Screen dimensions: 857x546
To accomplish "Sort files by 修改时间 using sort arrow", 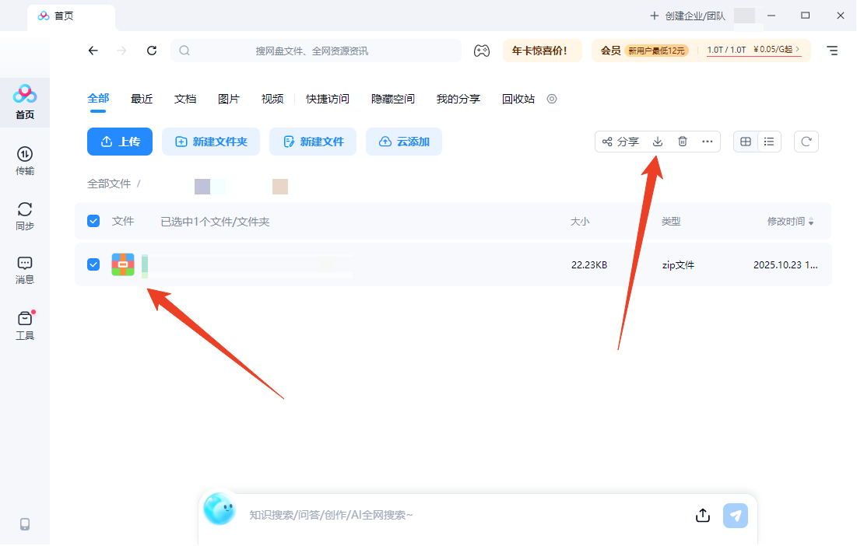I will (x=812, y=221).
